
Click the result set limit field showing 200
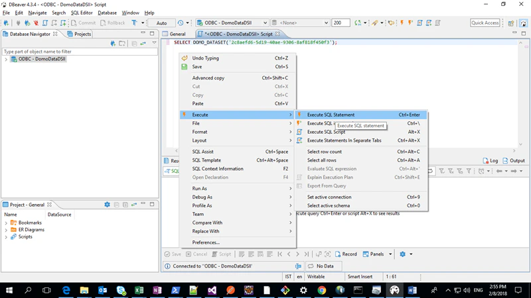341,23
